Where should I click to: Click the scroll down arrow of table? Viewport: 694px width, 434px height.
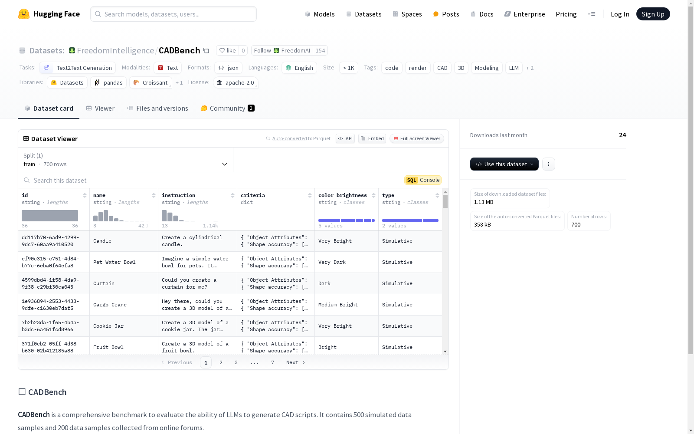coord(445,352)
